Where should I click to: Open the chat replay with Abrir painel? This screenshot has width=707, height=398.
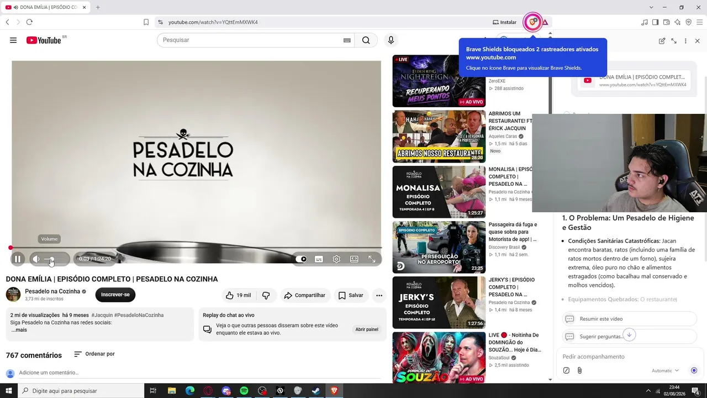[367, 329]
